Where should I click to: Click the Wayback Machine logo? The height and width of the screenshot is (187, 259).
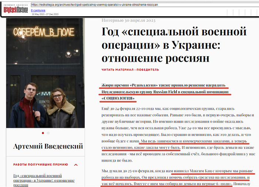click(16, 10)
